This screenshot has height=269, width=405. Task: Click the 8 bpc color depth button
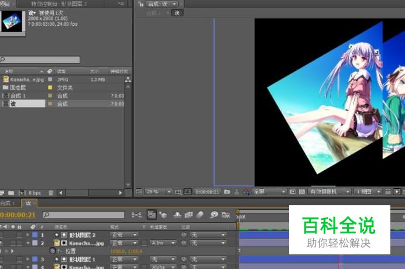(35, 193)
